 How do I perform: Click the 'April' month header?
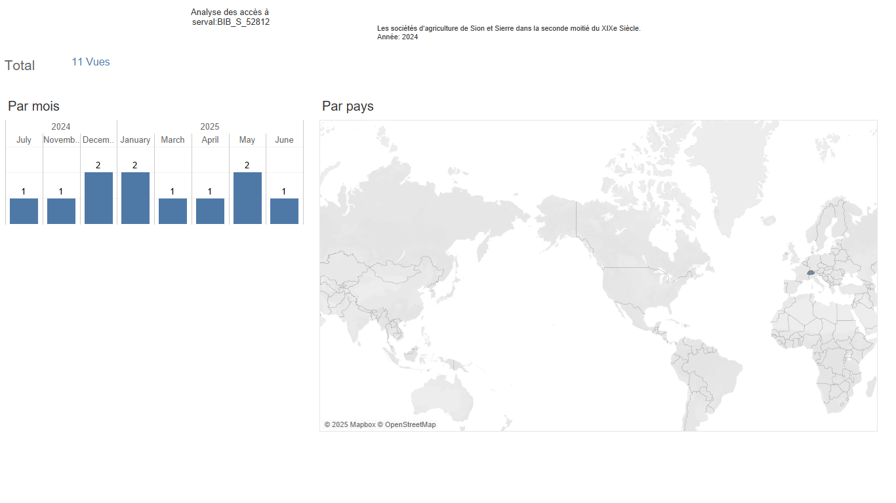[210, 140]
